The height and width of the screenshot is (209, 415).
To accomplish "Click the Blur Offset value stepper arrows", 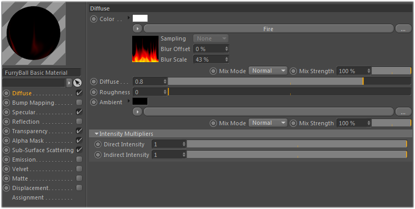I will [x=226, y=49].
